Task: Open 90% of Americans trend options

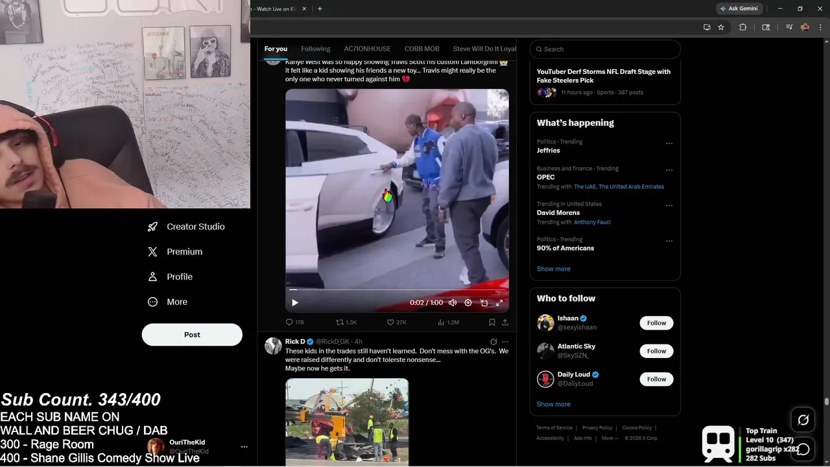Action: [669, 241]
